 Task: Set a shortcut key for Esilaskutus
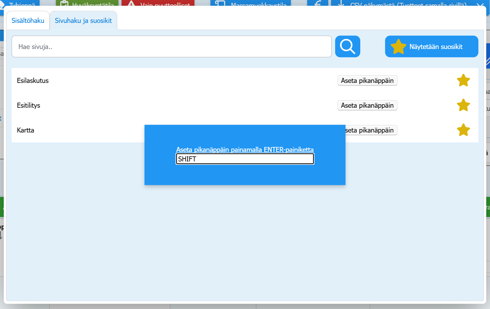(x=367, y=81)
